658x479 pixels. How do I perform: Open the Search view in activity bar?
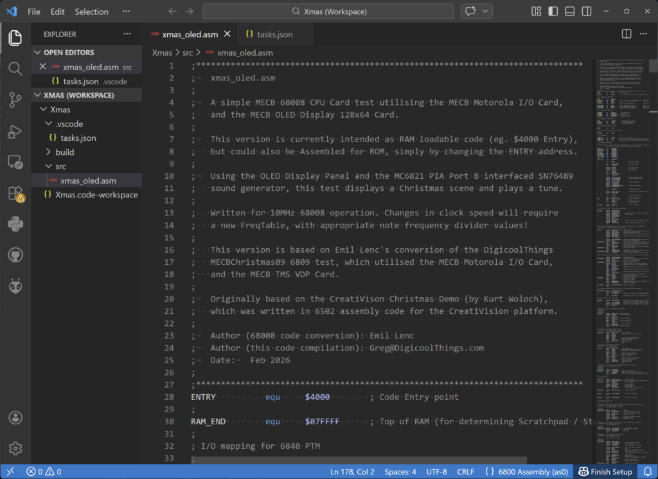pyautogui.click(x=15, y=69)
